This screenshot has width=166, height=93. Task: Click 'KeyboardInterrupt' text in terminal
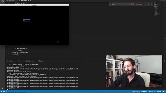[13, 67]
